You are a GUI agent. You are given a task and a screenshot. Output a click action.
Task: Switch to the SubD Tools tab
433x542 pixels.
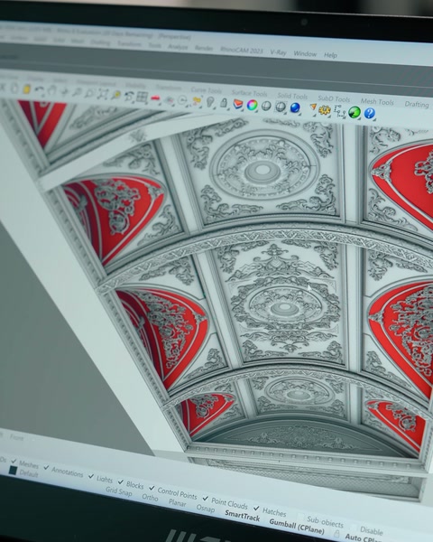(334, 98)
